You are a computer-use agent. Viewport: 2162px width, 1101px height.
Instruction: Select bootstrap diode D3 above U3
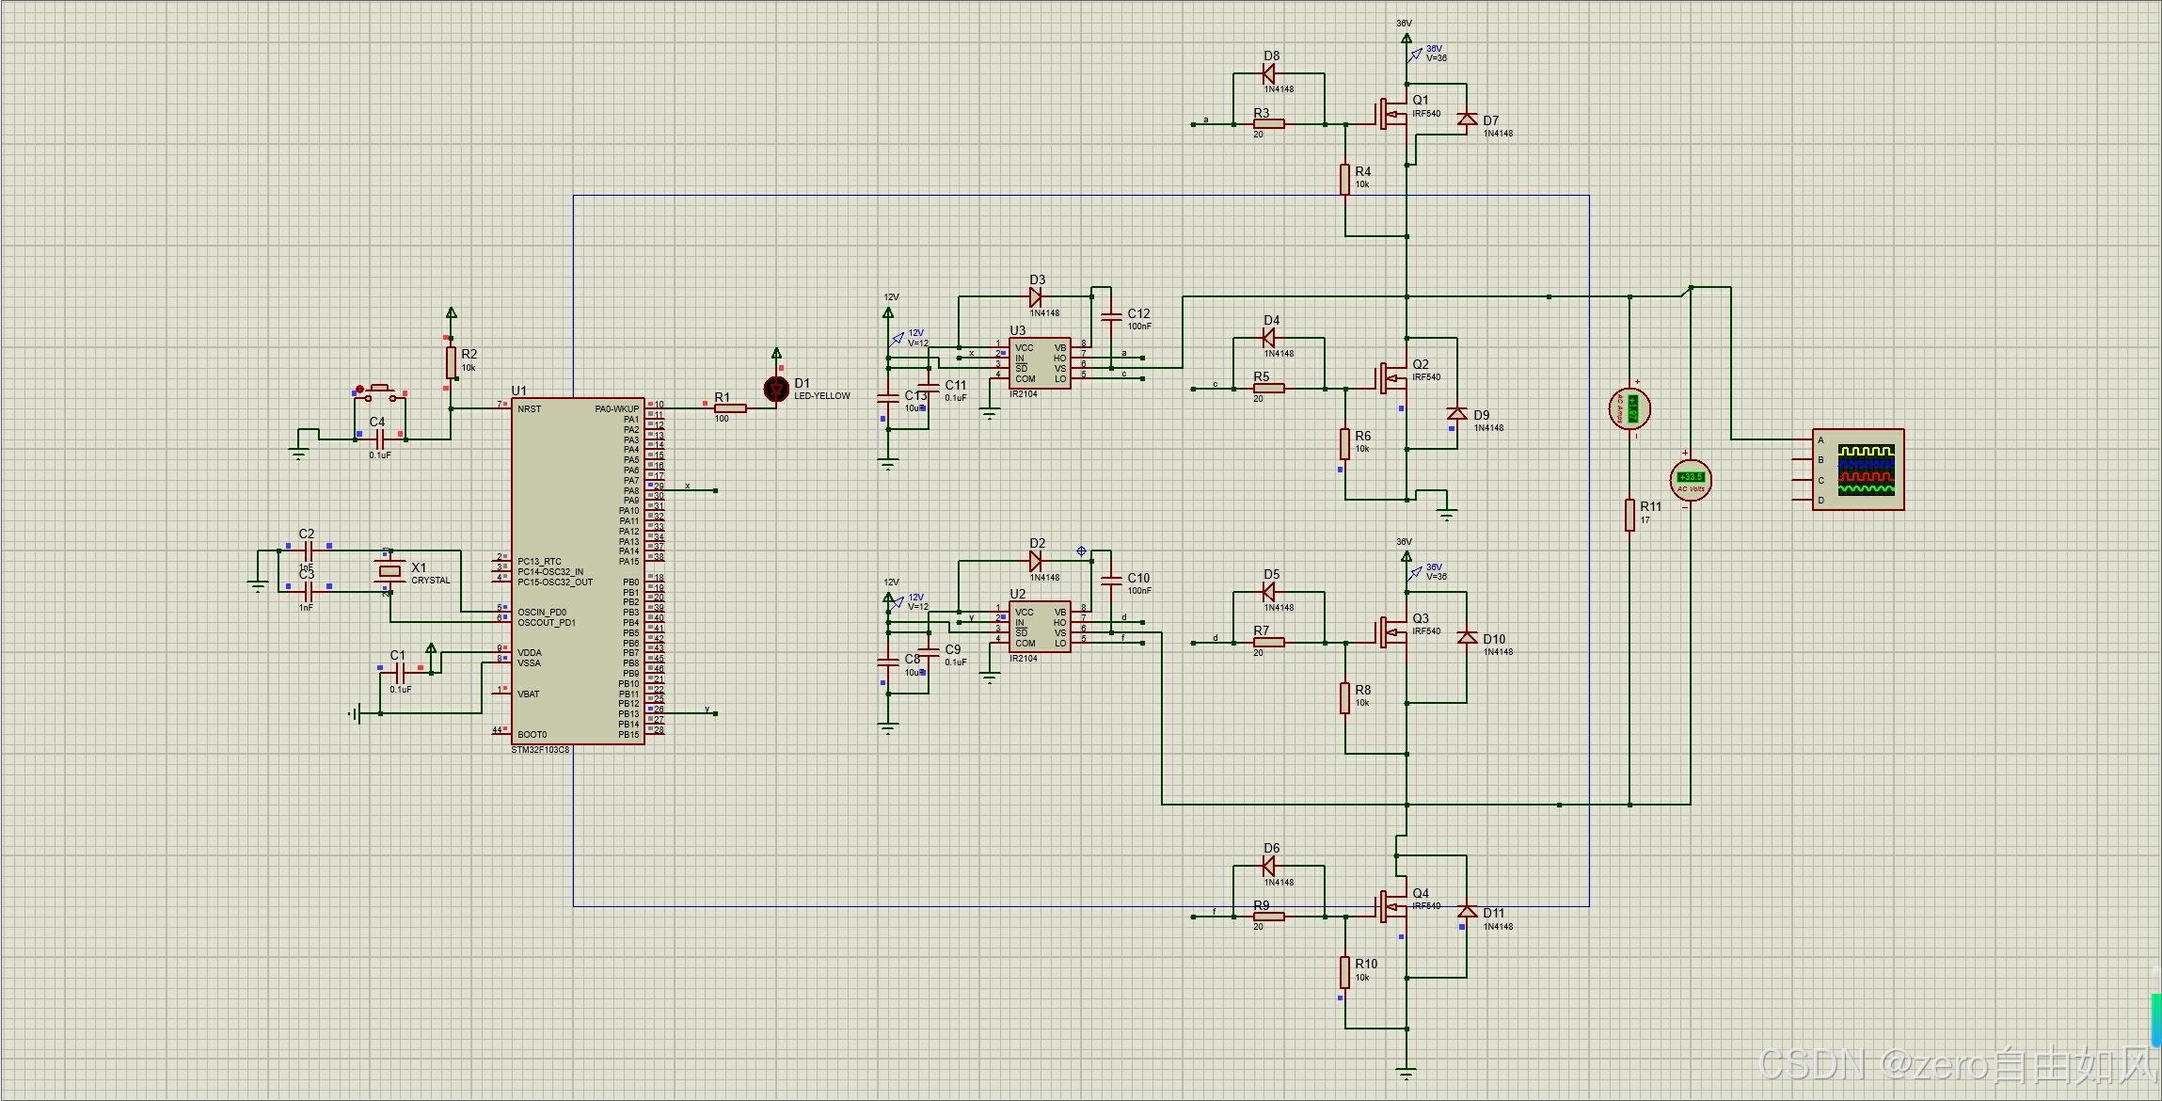pos(1036,296)
